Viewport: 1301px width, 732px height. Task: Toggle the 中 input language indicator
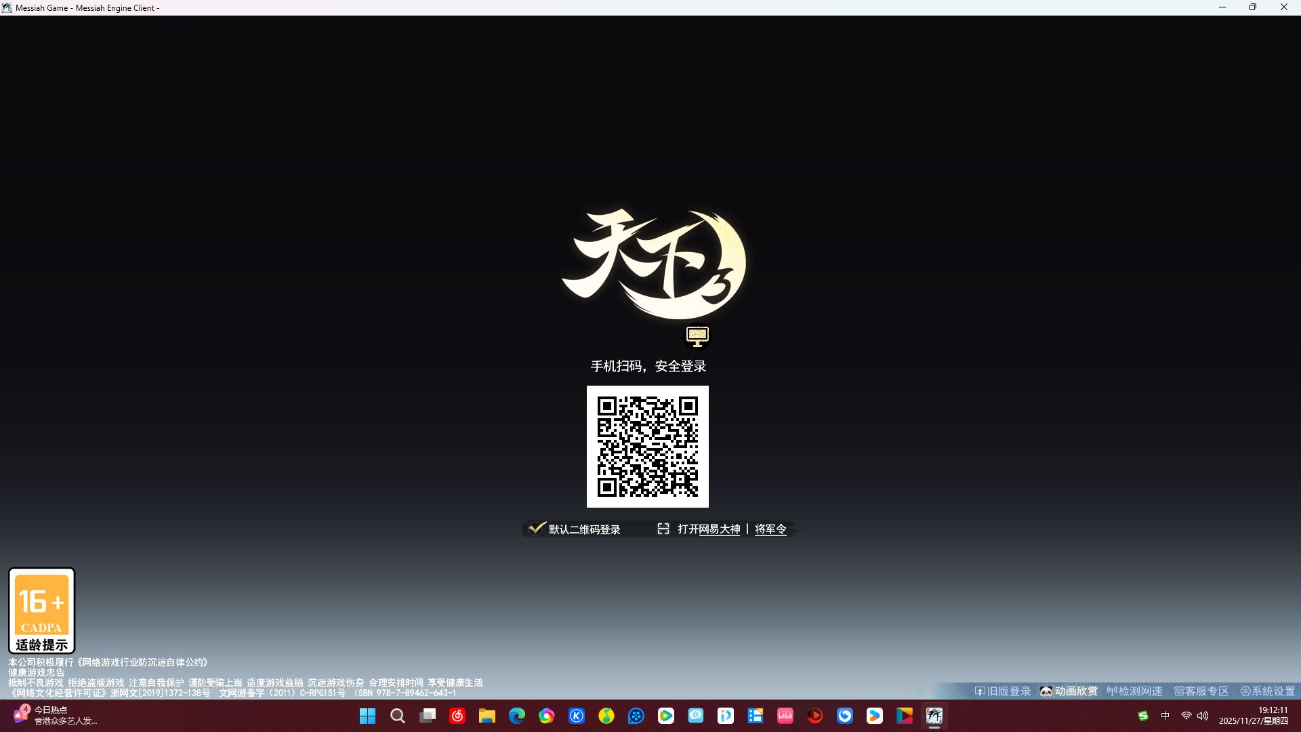pos(1165,716)
